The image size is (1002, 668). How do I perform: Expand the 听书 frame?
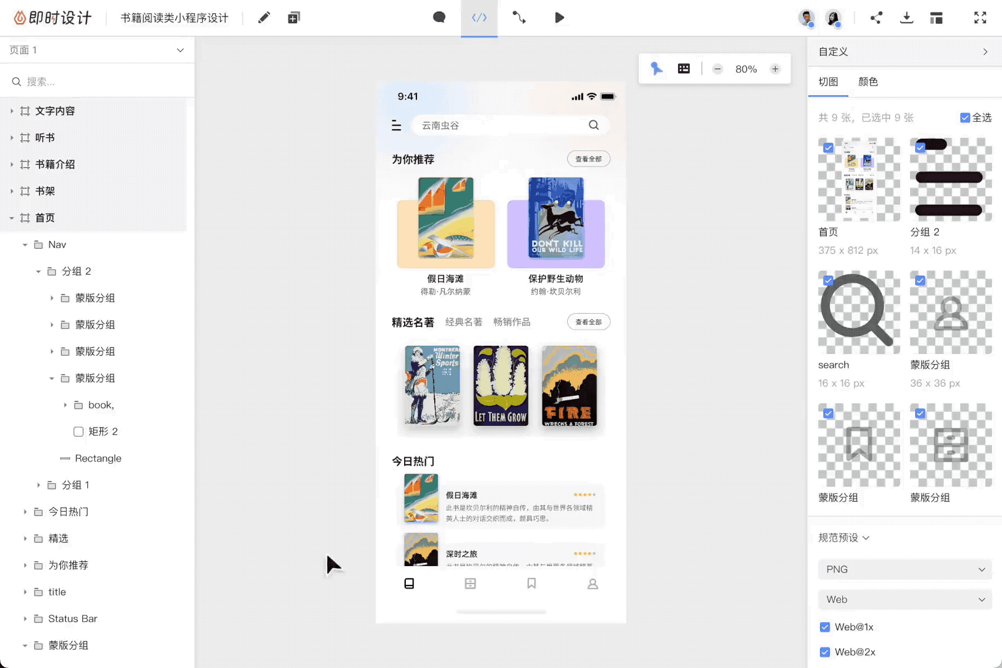pyautogui.click(x=12, y=137)
